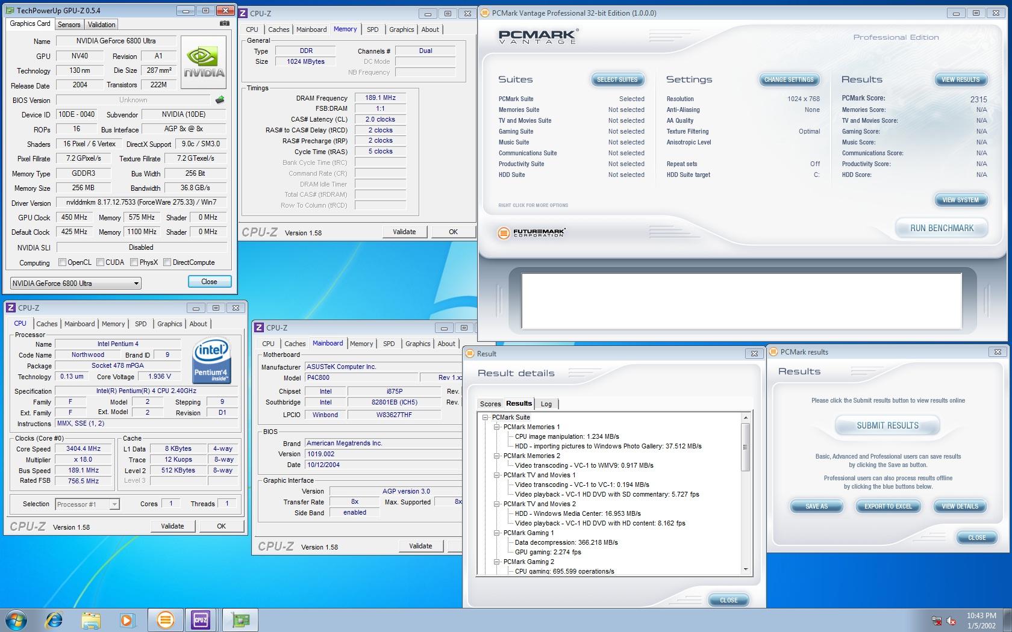Collapse the PCMark Memories 1 node
Viewport: 1012px width, 632px height.
[497, 427]
